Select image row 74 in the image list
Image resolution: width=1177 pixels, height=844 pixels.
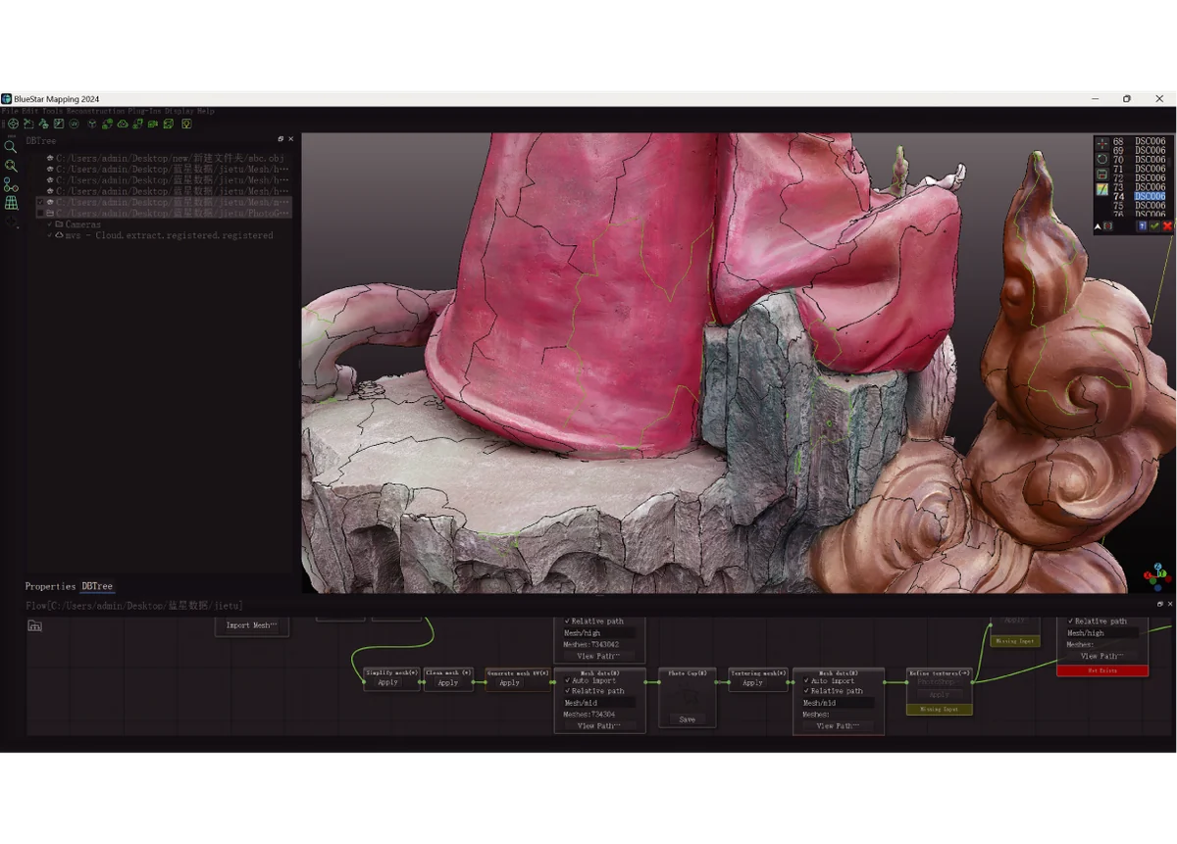click(1139, 196)
